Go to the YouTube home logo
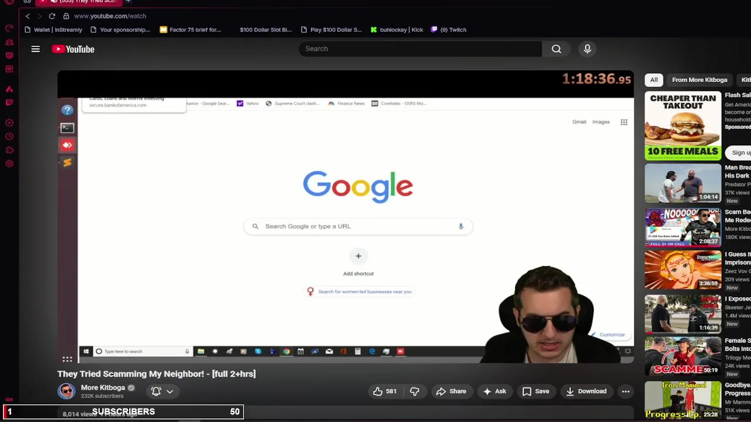Image resolution: width=751 pixels, height=422 pixels. coord(73,49)
